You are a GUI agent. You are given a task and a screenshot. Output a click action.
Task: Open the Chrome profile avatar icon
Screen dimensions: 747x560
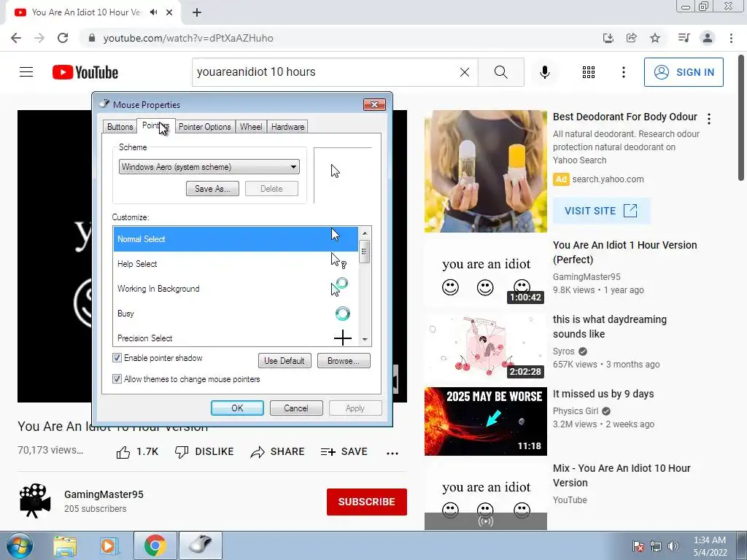(708, 38)
